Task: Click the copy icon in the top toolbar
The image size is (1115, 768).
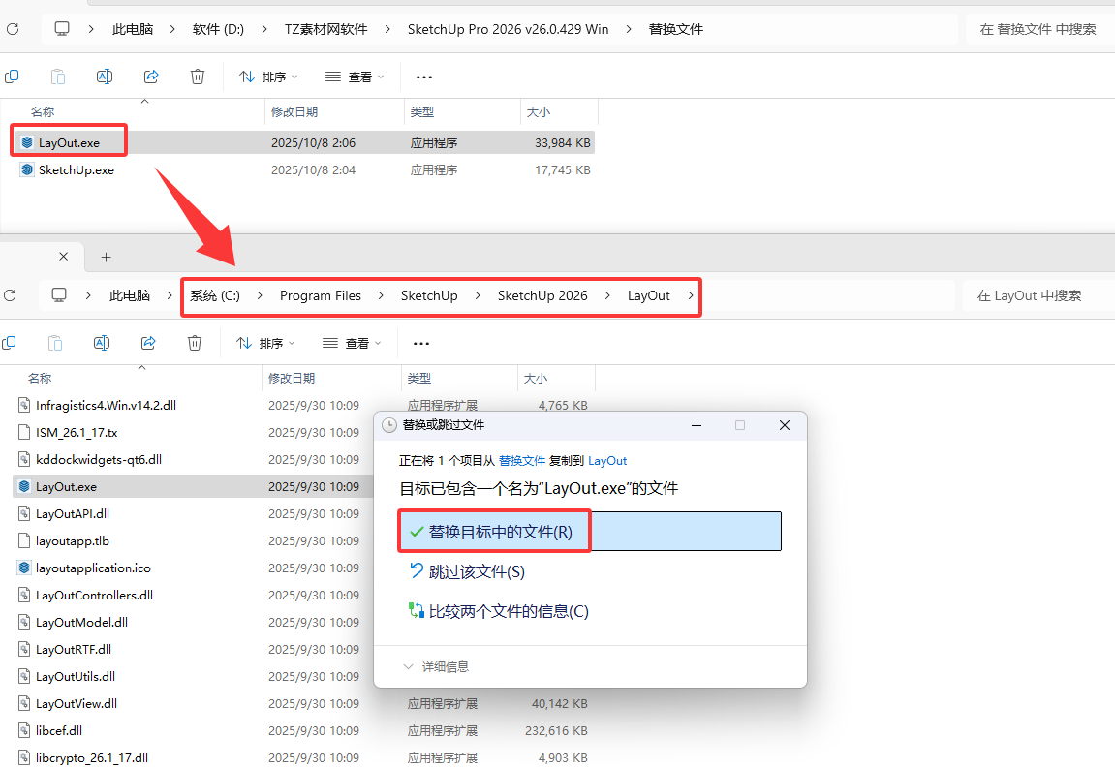Action: pyautogui.click(x=13, y=76)
